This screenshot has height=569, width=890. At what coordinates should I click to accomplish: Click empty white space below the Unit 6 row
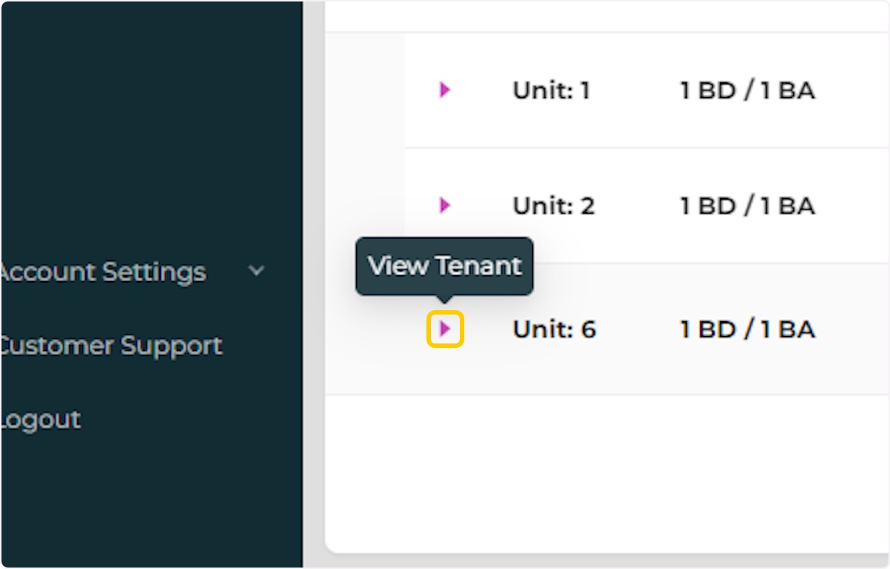593,467
